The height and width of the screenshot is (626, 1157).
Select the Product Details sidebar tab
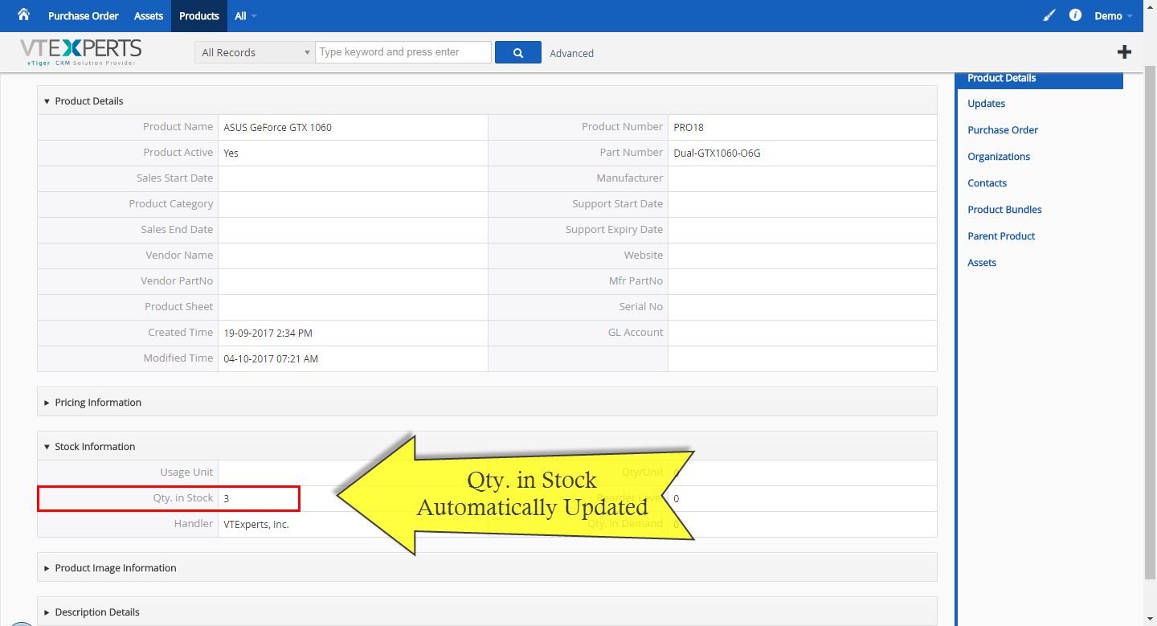pyautogui.click(x=1039, y=79)
